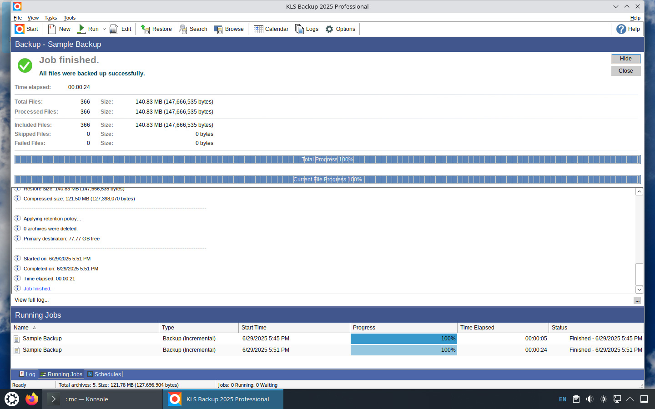Click info icon beside Primary destination line
Viewport: 655px width, 409px height.
pyautogui.click(x=17, y=239)
